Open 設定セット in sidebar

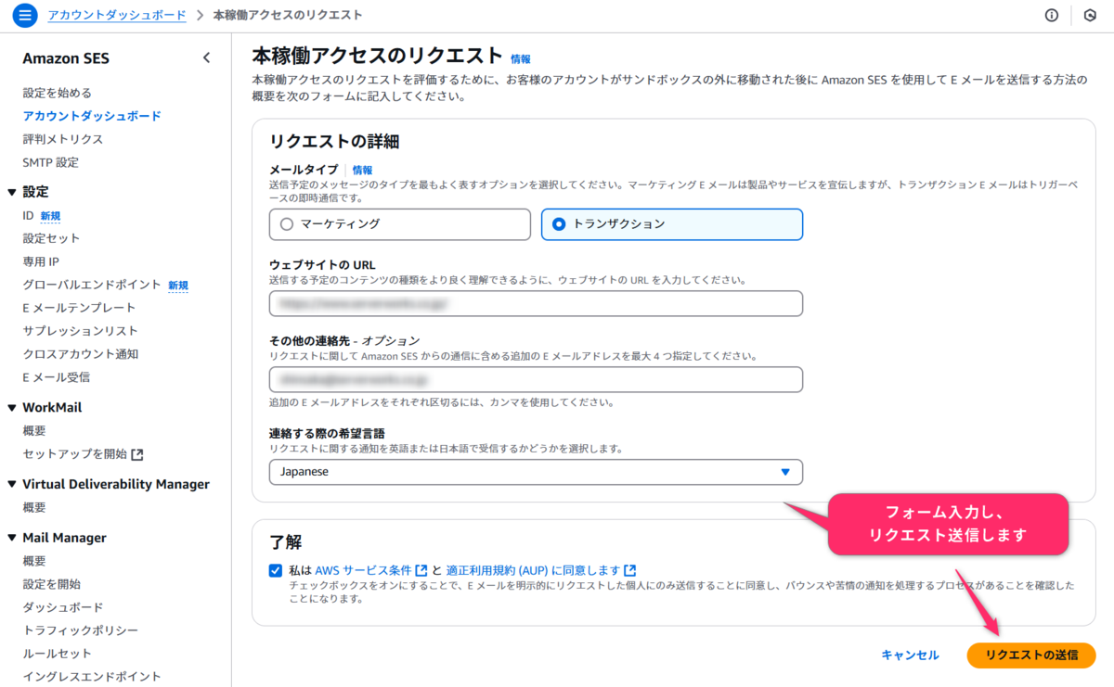[x=51, y=238]
